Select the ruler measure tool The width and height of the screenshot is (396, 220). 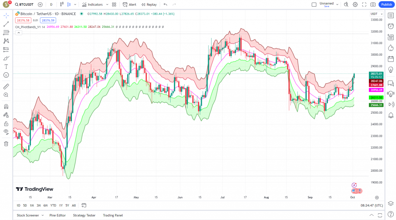[6, 86]
